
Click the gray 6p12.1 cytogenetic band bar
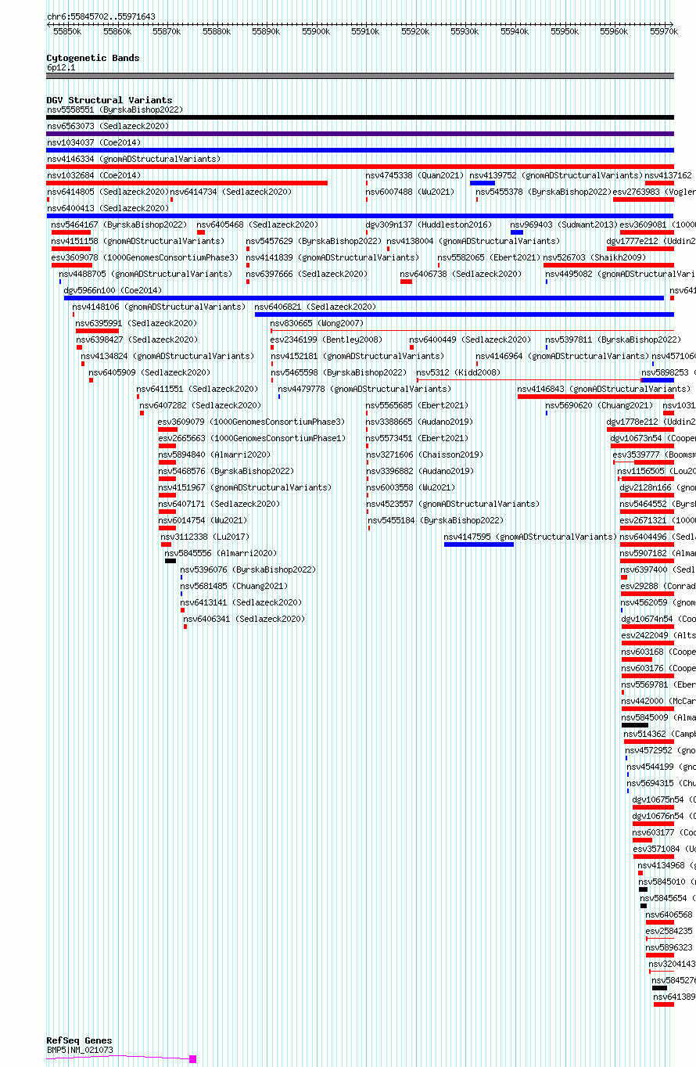coord(360,76)
